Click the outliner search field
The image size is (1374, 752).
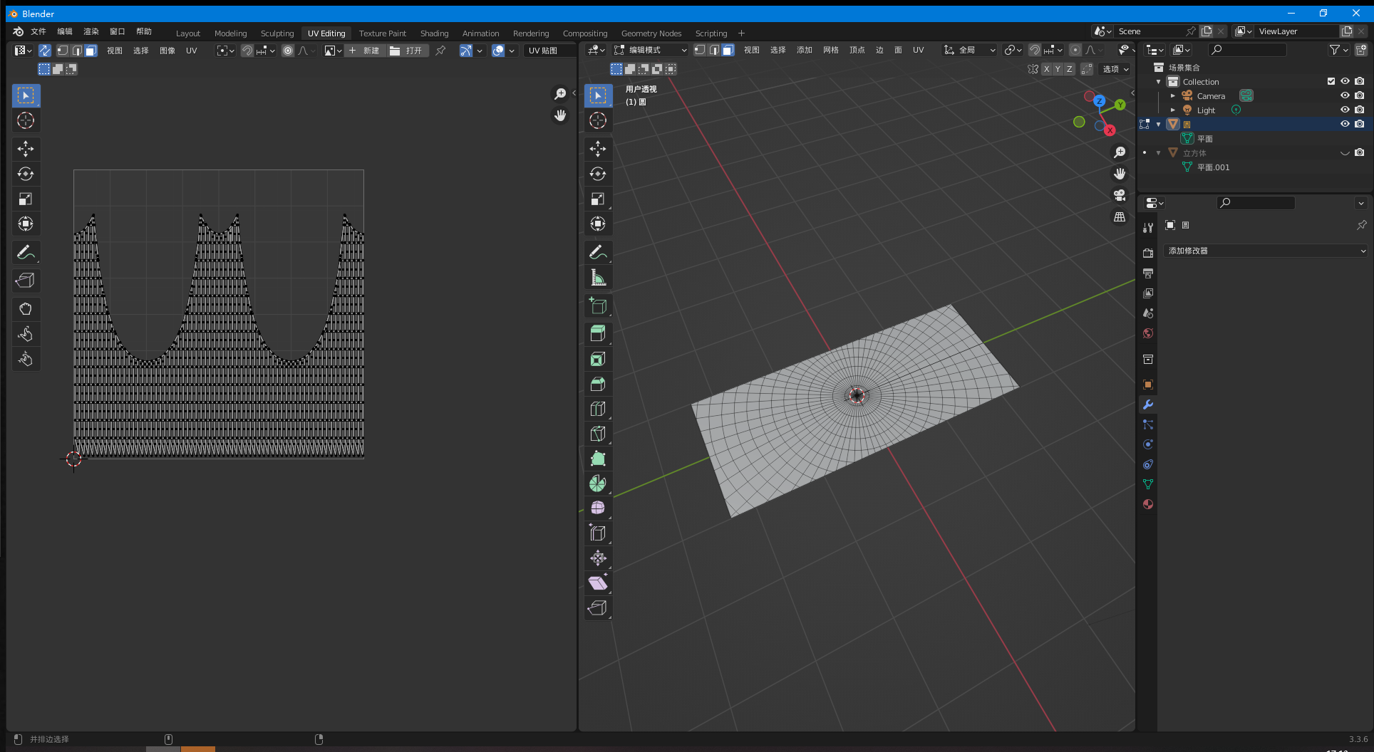pyautogui.click(x=1248, y=50)
